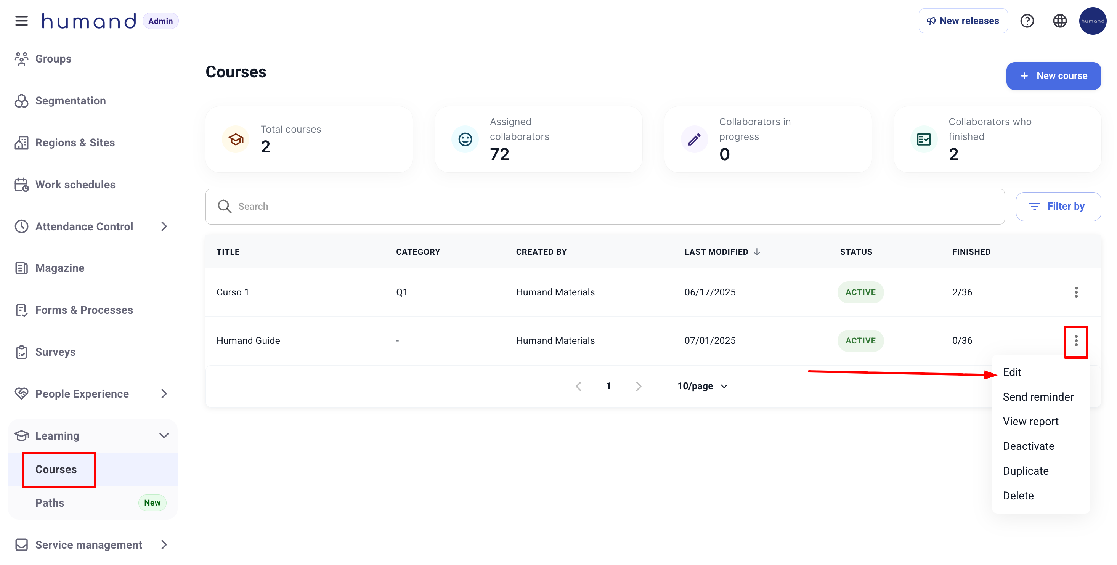Open the Filter by button

(x=1058, y=206)
